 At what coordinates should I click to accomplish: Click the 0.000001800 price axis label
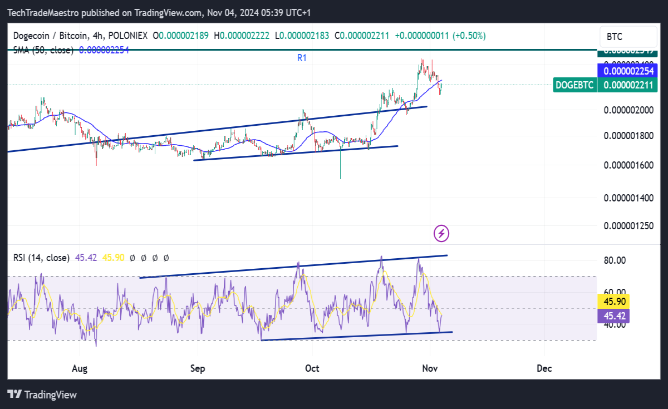(x=630, y=135)
